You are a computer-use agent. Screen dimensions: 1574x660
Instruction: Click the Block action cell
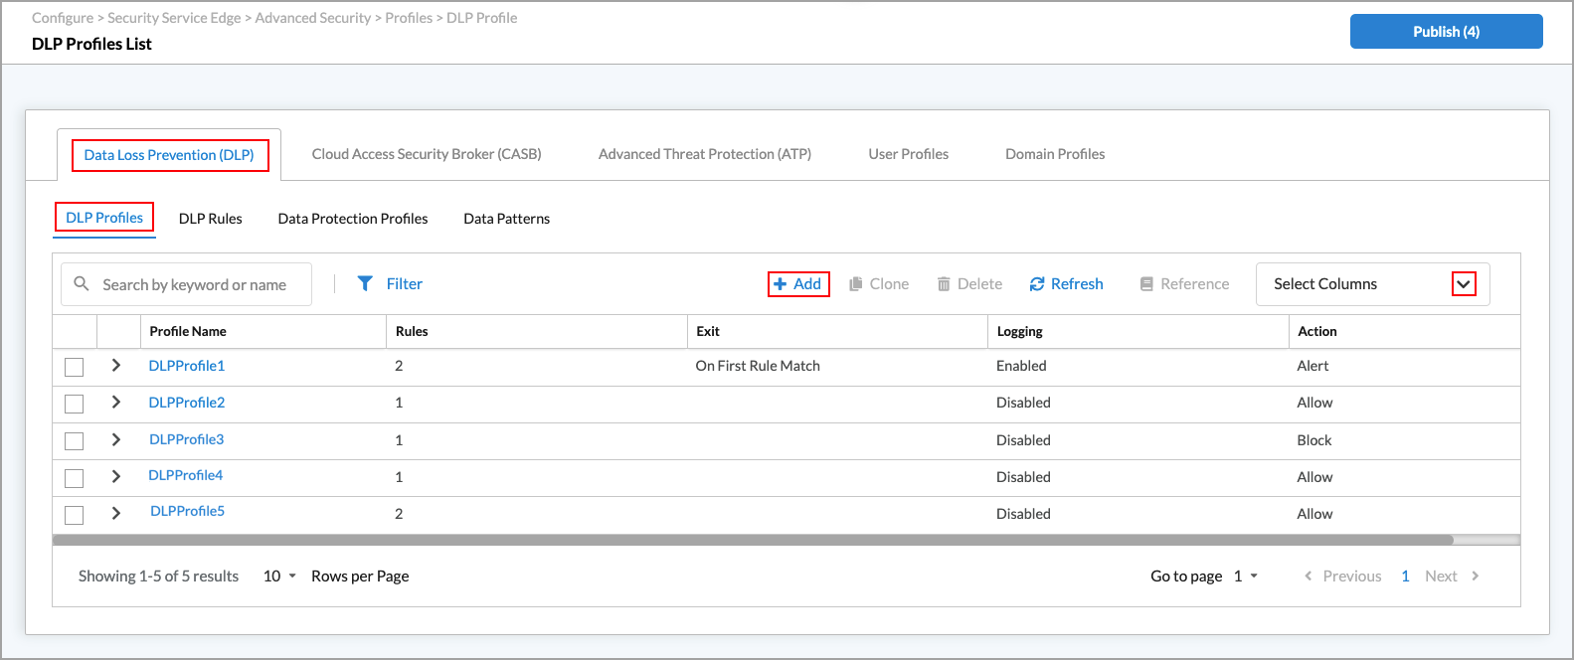click(x=1314, y=440)
